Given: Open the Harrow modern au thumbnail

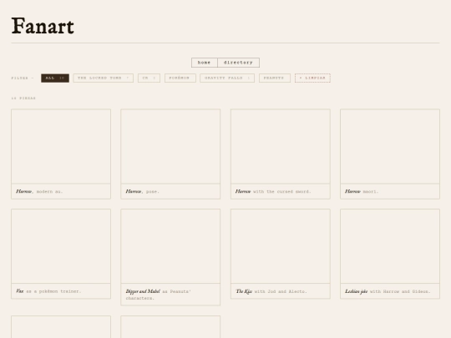Looking at the screenshot, I should click(61, 146).
